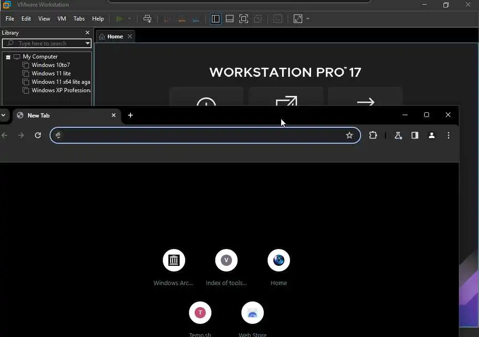Viewport: 479px width, 337px height.
Task: Open the power options dropdown arrow beside play
Action: (130, 19)
